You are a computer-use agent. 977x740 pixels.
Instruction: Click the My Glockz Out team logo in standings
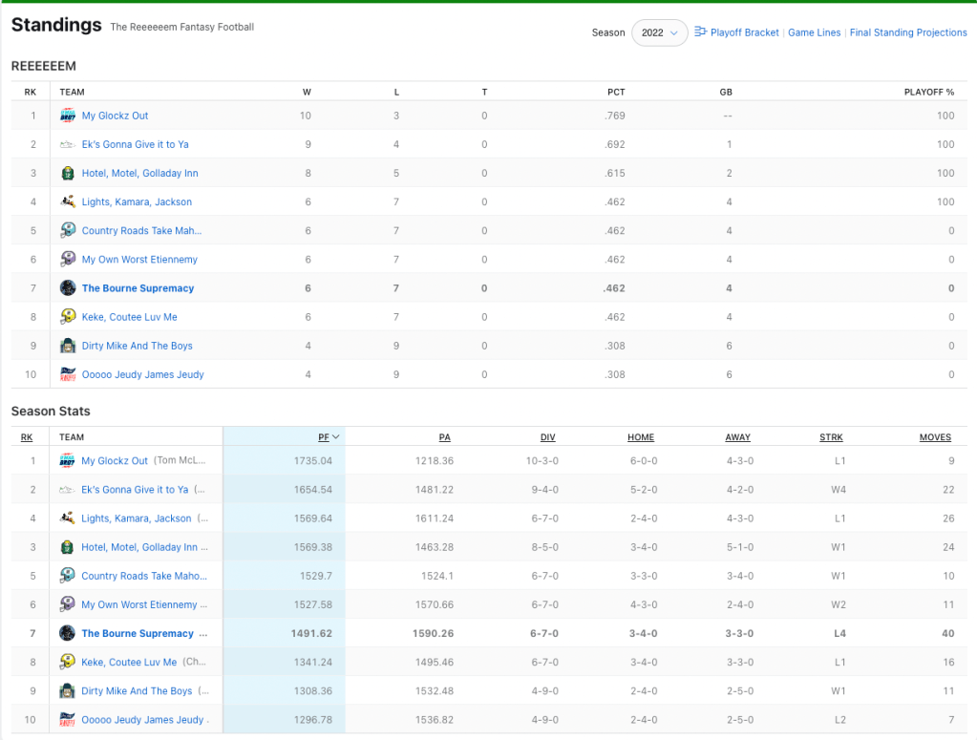coord(68,116)
